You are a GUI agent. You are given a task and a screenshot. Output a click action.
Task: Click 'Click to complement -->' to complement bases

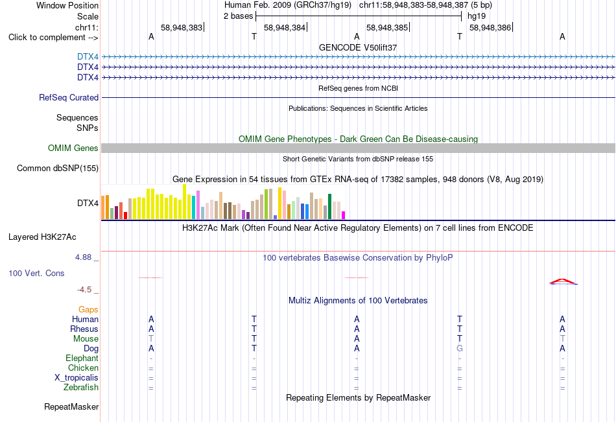[x=53, y=38]
